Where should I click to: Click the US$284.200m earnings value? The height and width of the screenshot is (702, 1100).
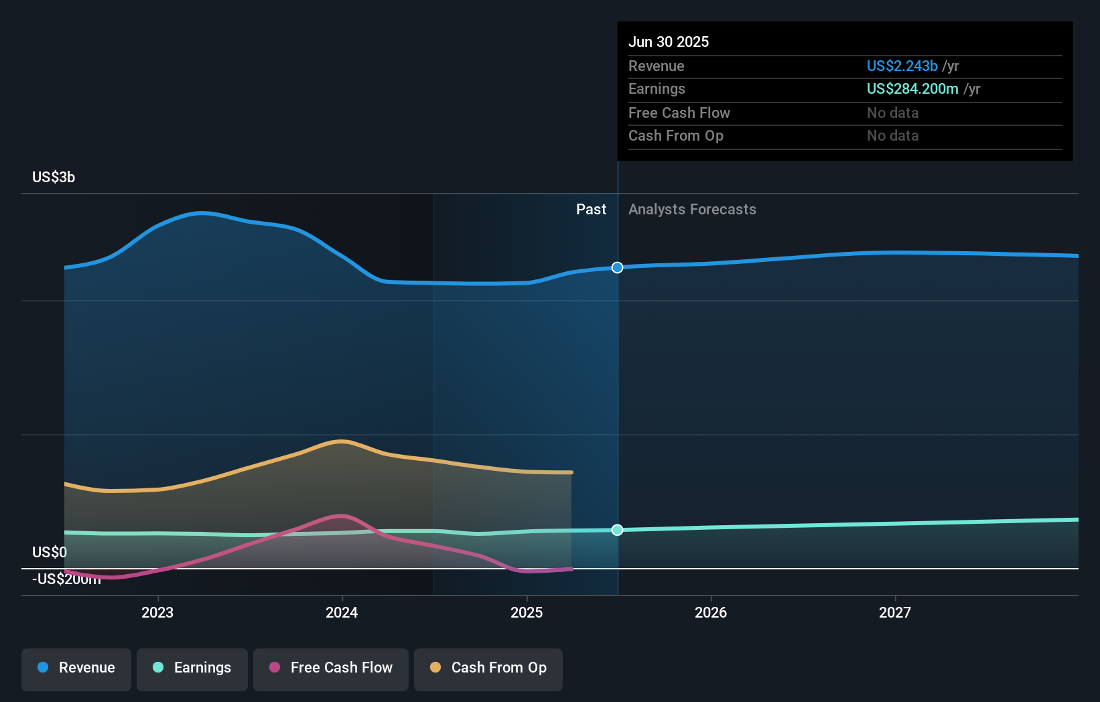pyautogui.click(x=912, y=88)
